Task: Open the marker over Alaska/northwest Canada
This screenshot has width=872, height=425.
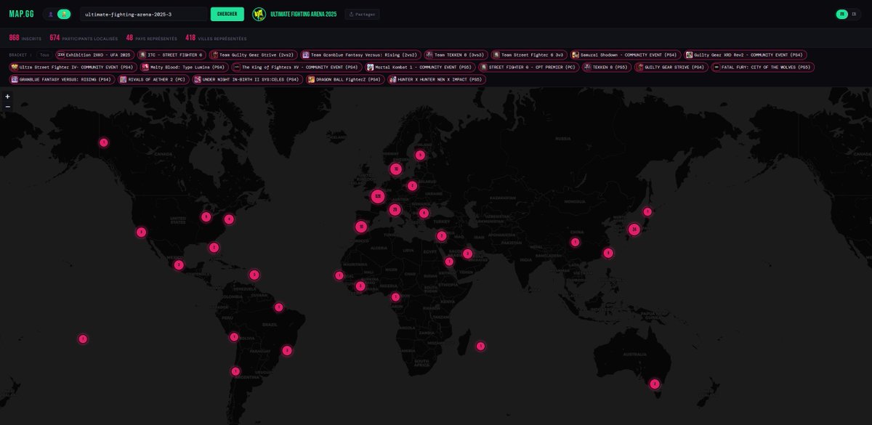Action: [x=104, y=142]
